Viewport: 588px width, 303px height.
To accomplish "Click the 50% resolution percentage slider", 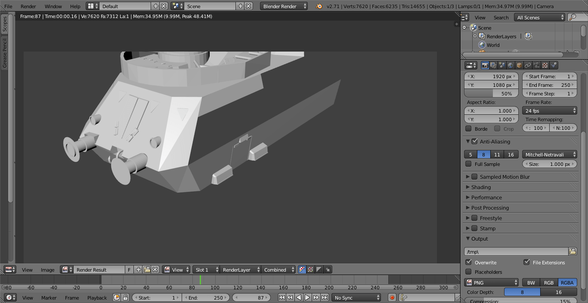I will [491, 93].
